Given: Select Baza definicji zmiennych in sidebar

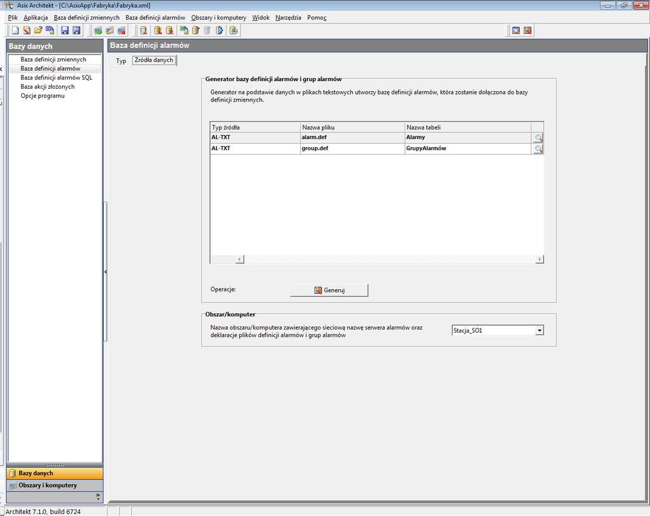Looking at the screenshot, I should [x=53, y=59].
